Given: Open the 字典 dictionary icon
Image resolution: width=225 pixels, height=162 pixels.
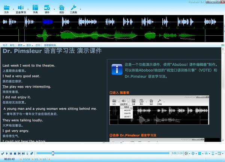Looking at the screenshot, I should coord(35,8).
